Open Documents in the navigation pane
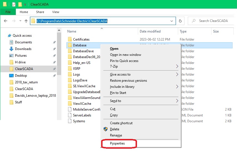237x152 pixels. tap(23, 42)
